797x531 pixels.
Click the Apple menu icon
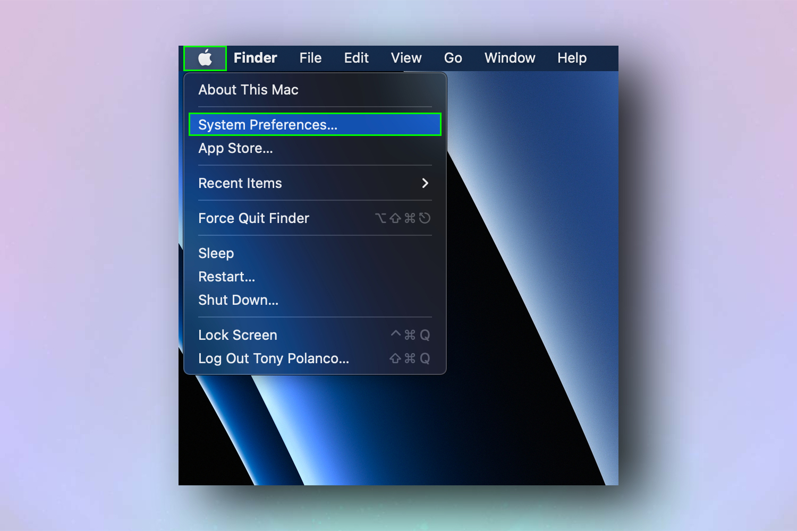point(205,58)
